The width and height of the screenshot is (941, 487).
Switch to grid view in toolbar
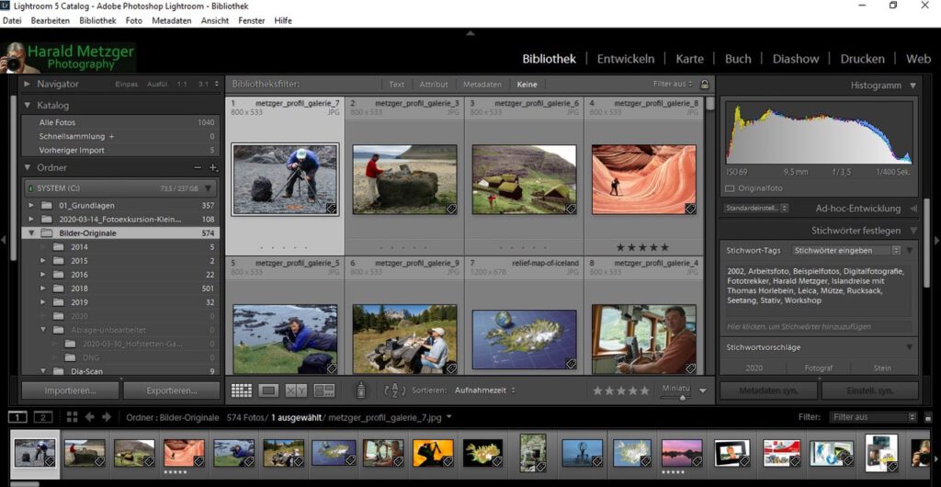[241, 391]
